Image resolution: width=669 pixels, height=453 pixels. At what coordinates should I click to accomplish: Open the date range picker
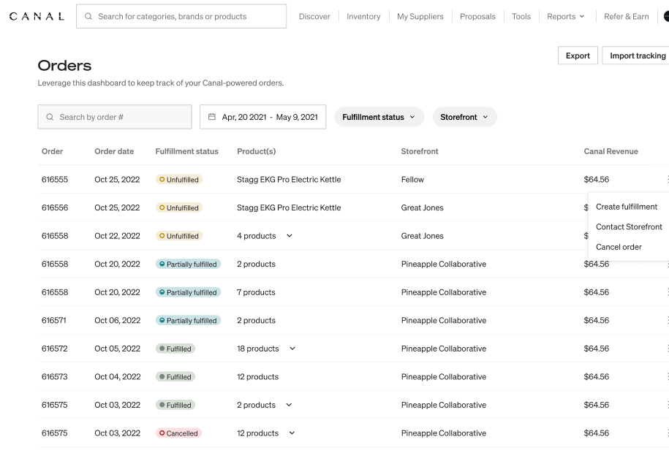[x=262, y=117]
